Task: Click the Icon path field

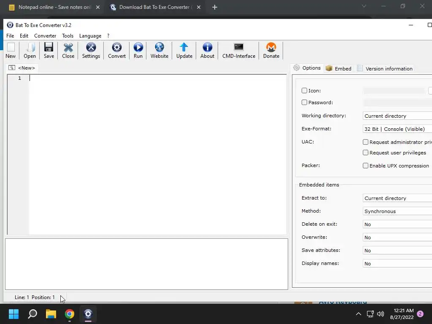Action: tap(394, 91)
